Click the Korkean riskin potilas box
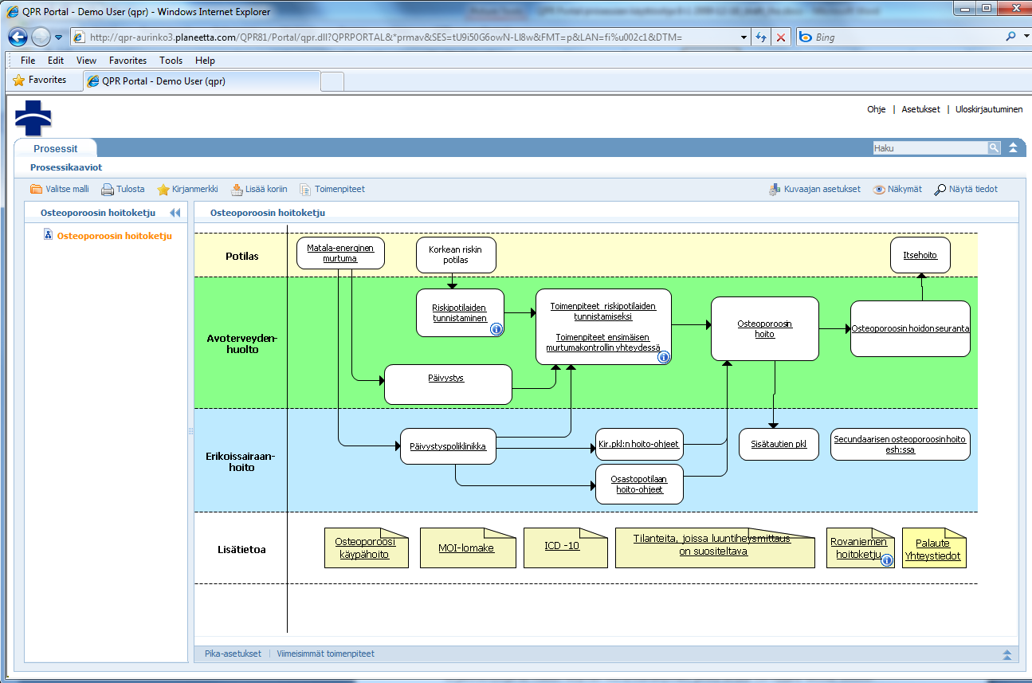Screen dimensions: 1032x683 455,255
